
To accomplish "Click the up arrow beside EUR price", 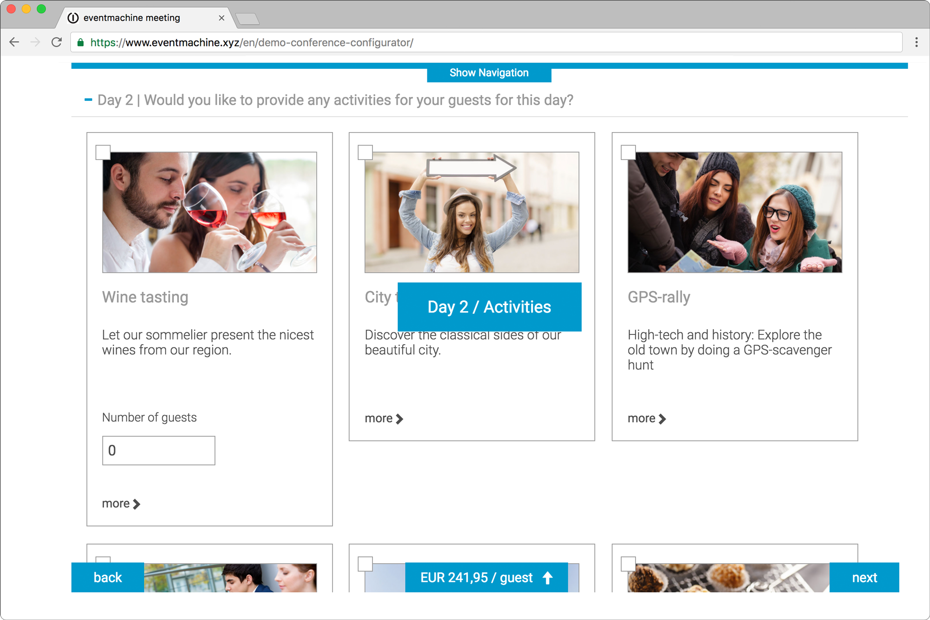I will [547, 578].
